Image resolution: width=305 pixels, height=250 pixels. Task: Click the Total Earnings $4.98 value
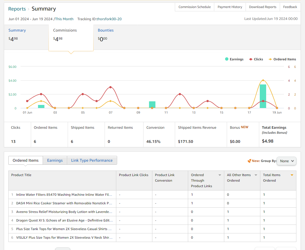[268, 141]
